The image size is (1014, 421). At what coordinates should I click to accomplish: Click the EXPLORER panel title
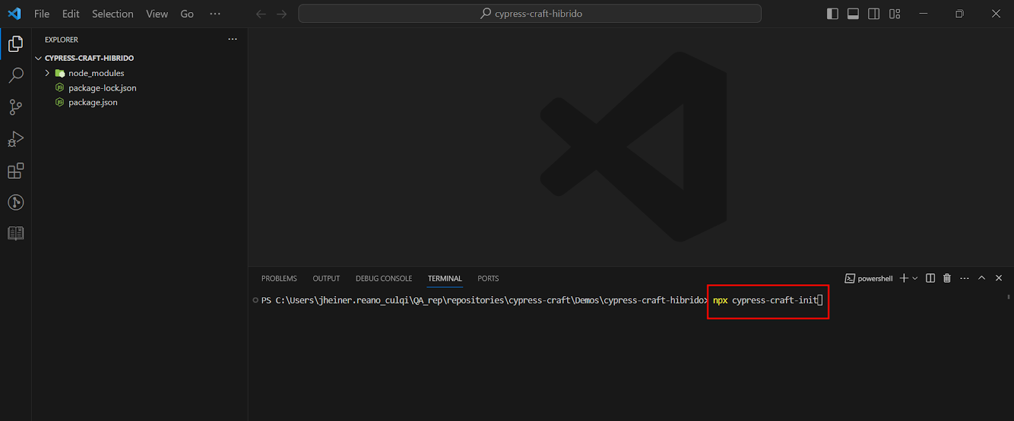click(x=61, y=39)
